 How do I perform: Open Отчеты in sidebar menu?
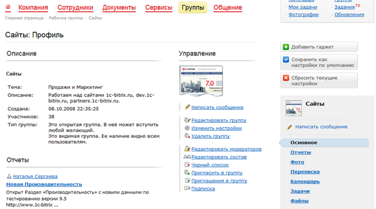(300, 152)
